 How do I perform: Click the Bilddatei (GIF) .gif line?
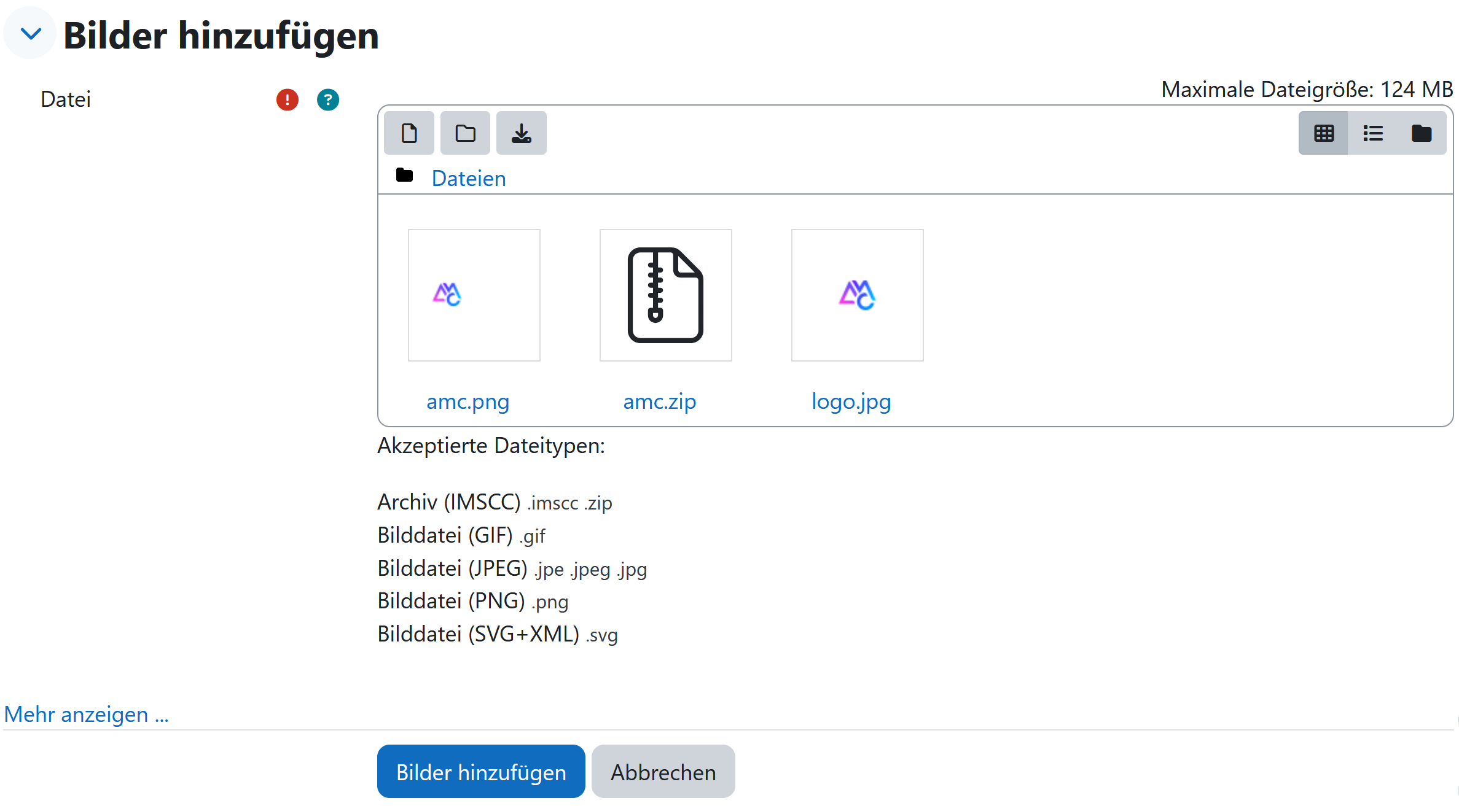point(461,535)
